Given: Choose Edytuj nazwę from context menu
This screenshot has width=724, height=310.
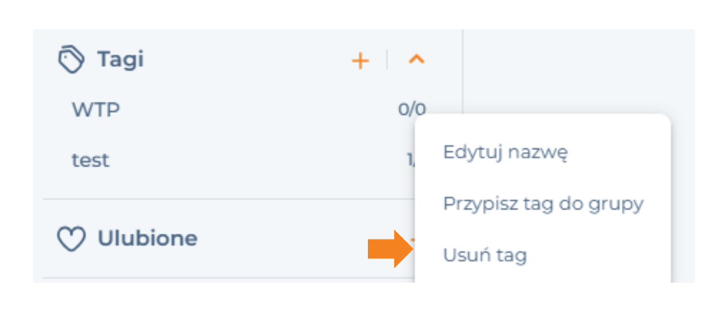Looking at the screenshot, I should pos(505,152).
